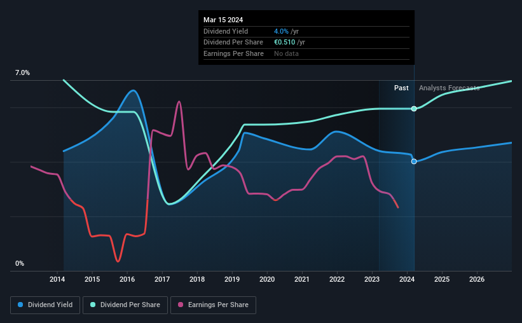Viewport: 522px width, 323px height.
Task: Select the Dividend Yield marker at Mar 2024
Action: coord(414,161)
